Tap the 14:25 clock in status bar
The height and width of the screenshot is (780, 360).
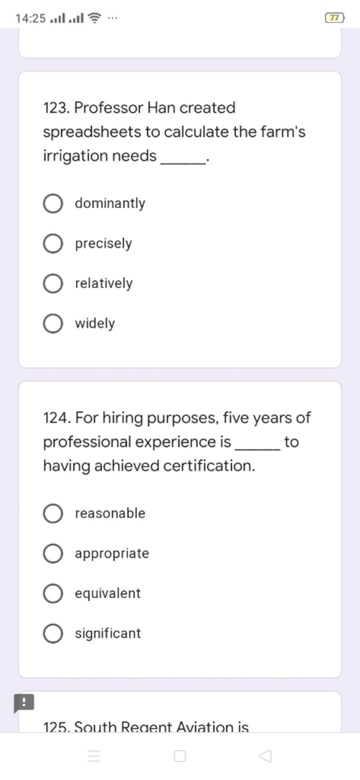coord(31,18)
